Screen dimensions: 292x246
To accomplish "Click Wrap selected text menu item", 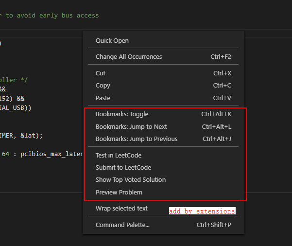I will [x=163, y=209].
